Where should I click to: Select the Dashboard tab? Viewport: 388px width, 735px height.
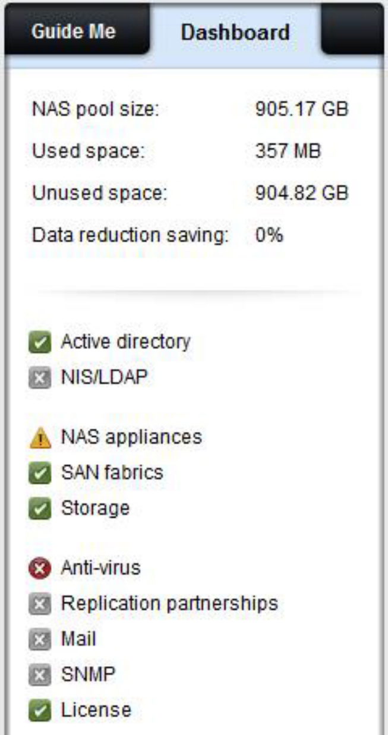tap(235, 31)
